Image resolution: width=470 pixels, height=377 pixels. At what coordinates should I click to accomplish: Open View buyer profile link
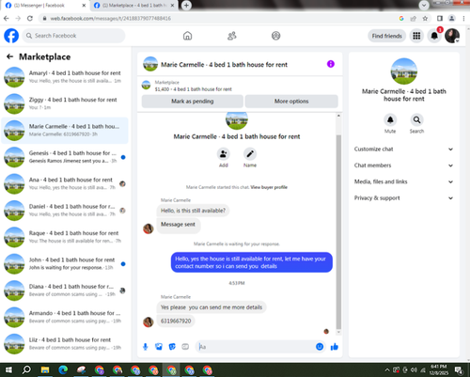pos(269,187)
